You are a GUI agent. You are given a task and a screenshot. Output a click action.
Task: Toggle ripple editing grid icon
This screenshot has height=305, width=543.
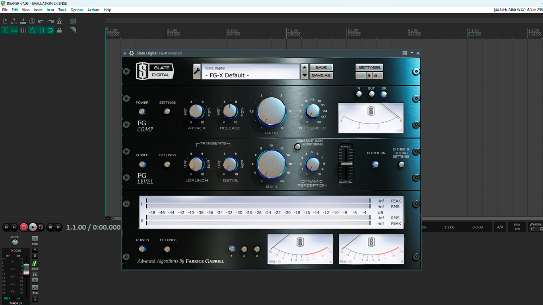23,30
